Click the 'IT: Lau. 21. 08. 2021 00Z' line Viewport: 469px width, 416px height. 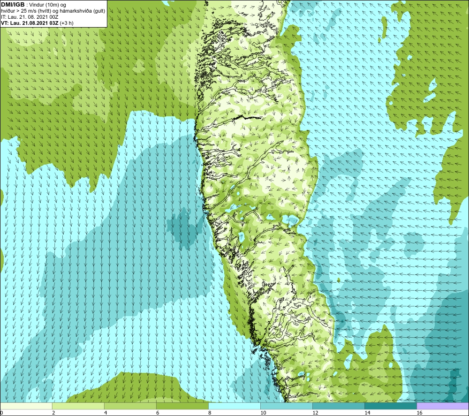tap(30, 17)
